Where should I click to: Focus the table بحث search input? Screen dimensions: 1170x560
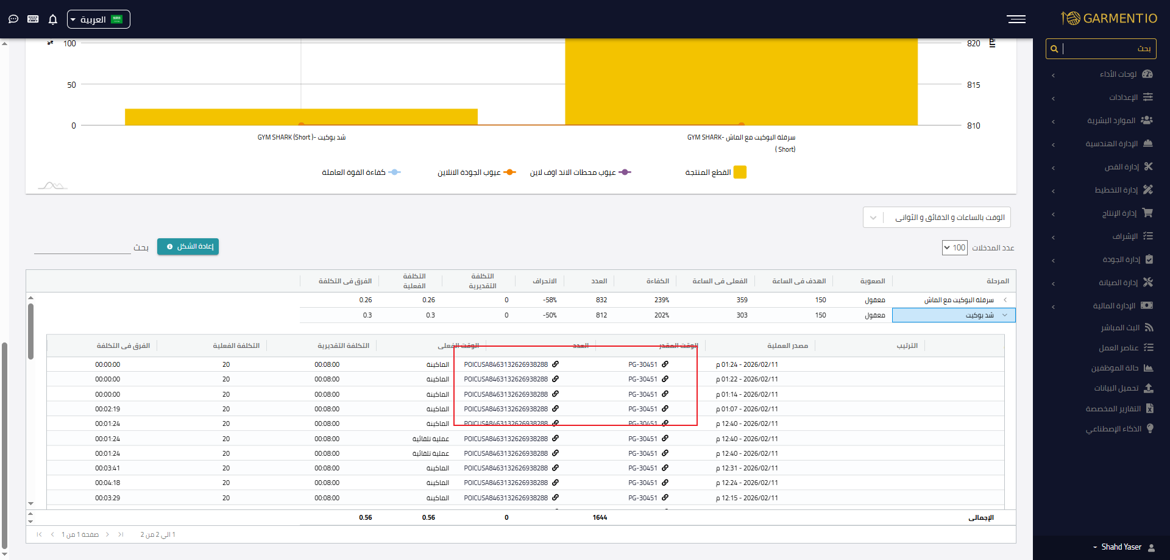[x=82, y=247]
